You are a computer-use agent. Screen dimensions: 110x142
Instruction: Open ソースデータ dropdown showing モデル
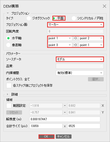(80, 59)
